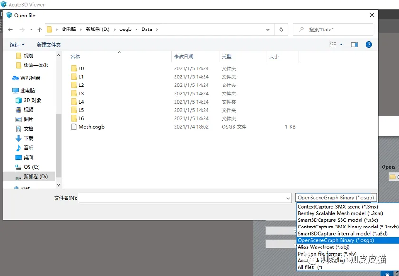Viewport: 399px width, 276px height.
Task: Select the L5 folder
Action: point(81,110)
